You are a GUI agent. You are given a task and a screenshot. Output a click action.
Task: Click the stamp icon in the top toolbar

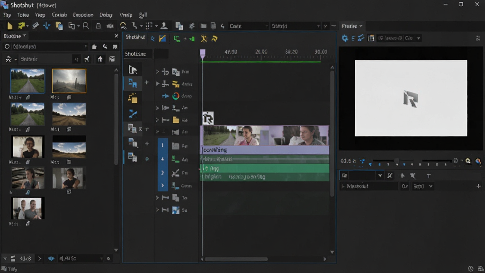pos(164,26)
